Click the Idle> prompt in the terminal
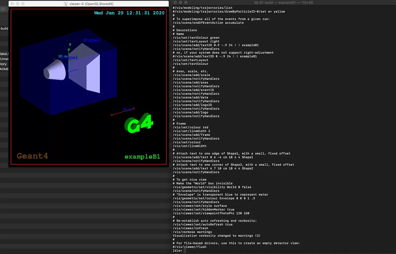This screenshot has height=254, width=396. click(177, 251)
